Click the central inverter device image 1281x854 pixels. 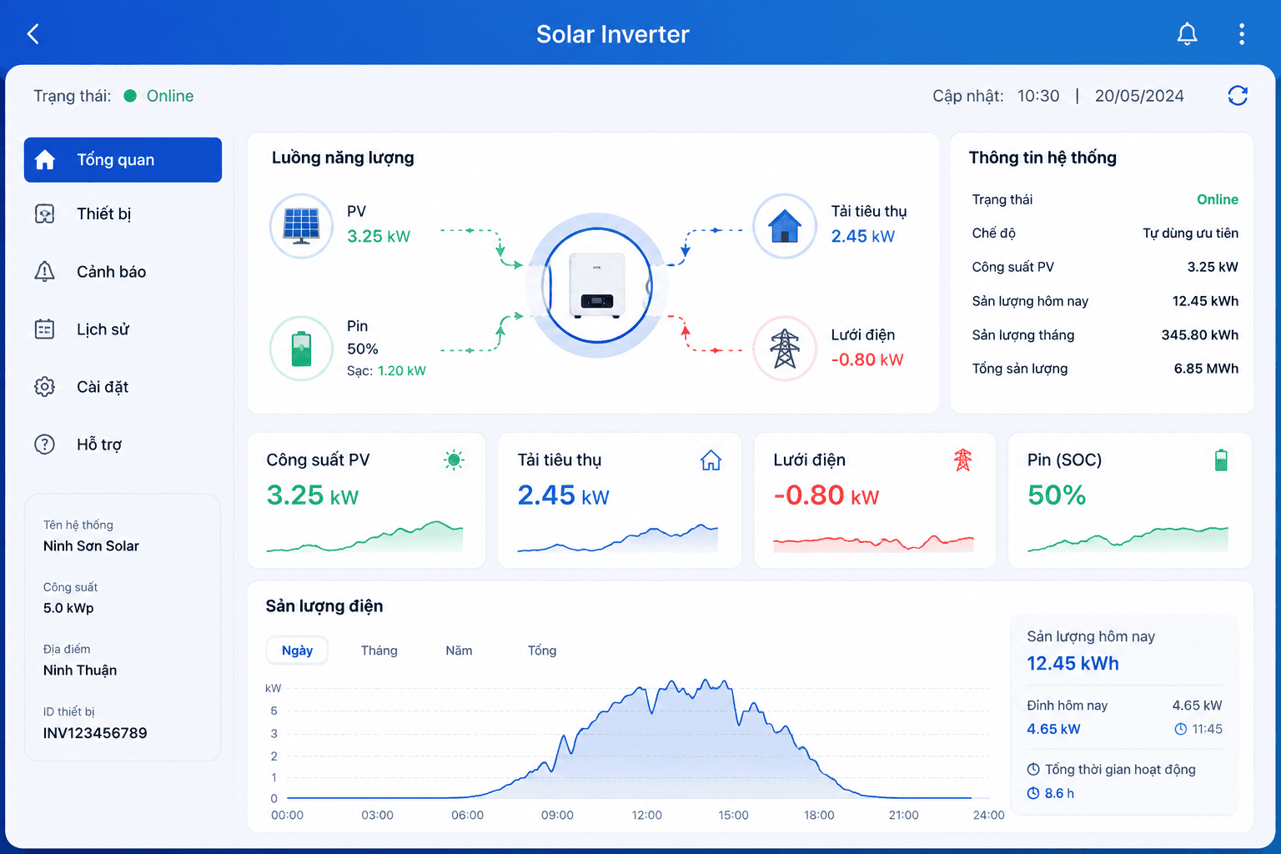coord(597,285)
